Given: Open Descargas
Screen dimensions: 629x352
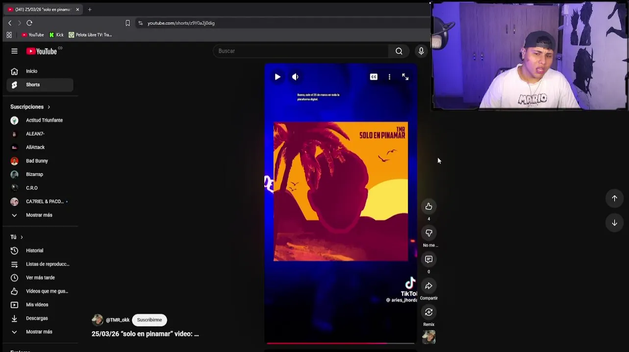Looking at the screenshot, I should tap(40, 318).
